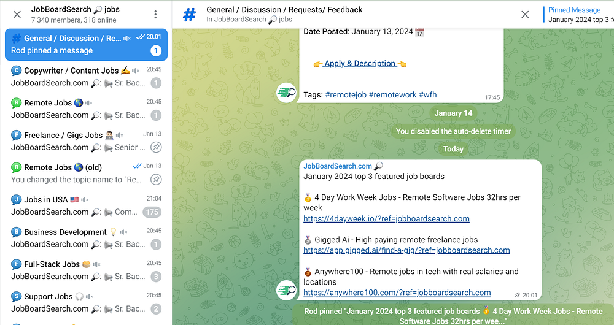
Task: Click the 17:45 message timestamp
Action: (x=492, y=97)
